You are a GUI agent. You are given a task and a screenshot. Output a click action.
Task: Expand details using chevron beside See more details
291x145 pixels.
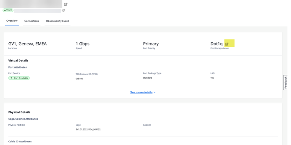coord(155,92)
